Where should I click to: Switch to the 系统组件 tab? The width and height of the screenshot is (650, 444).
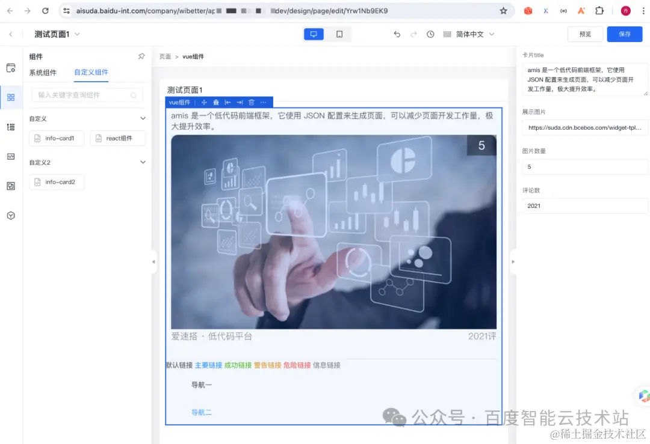point(43,72)
